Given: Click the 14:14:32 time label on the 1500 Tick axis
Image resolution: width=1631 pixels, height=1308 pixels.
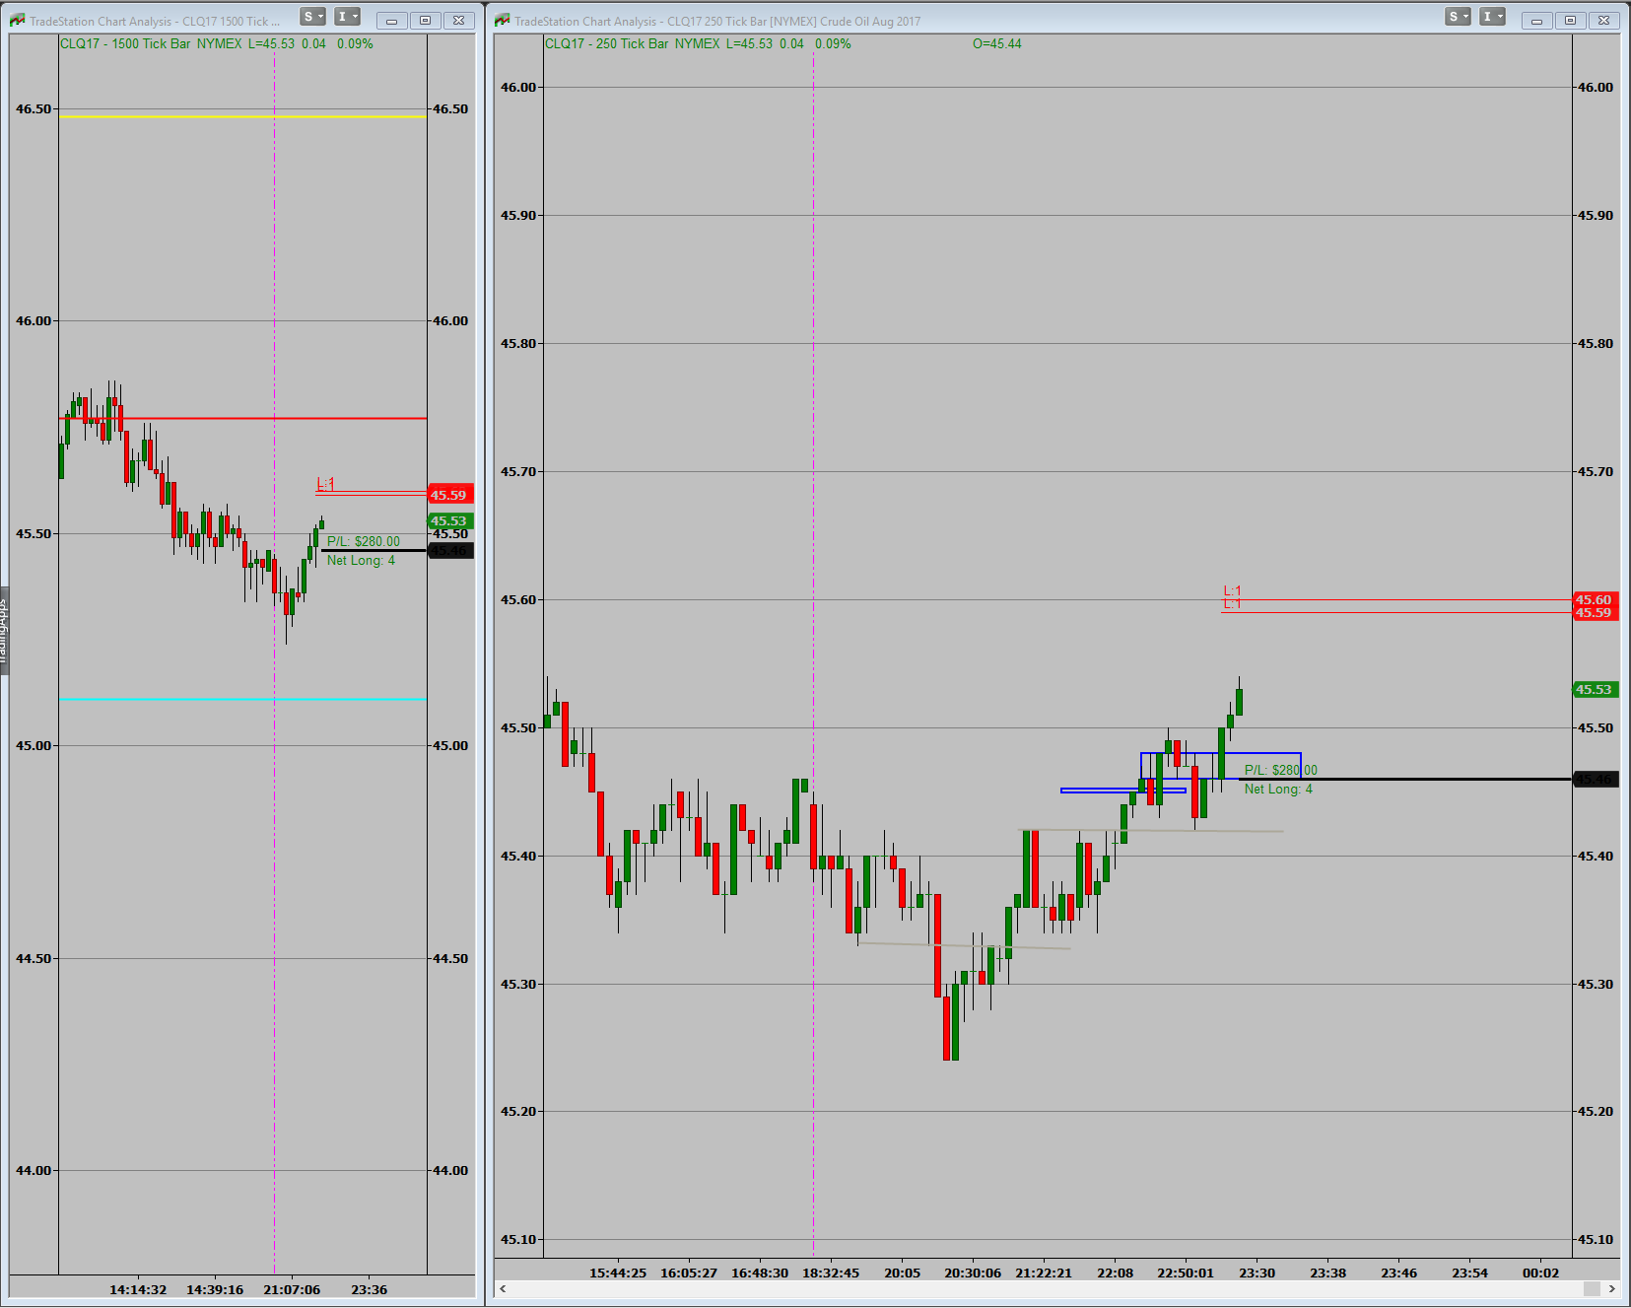Looking at the screenshot, I should tap(138, 1289).
